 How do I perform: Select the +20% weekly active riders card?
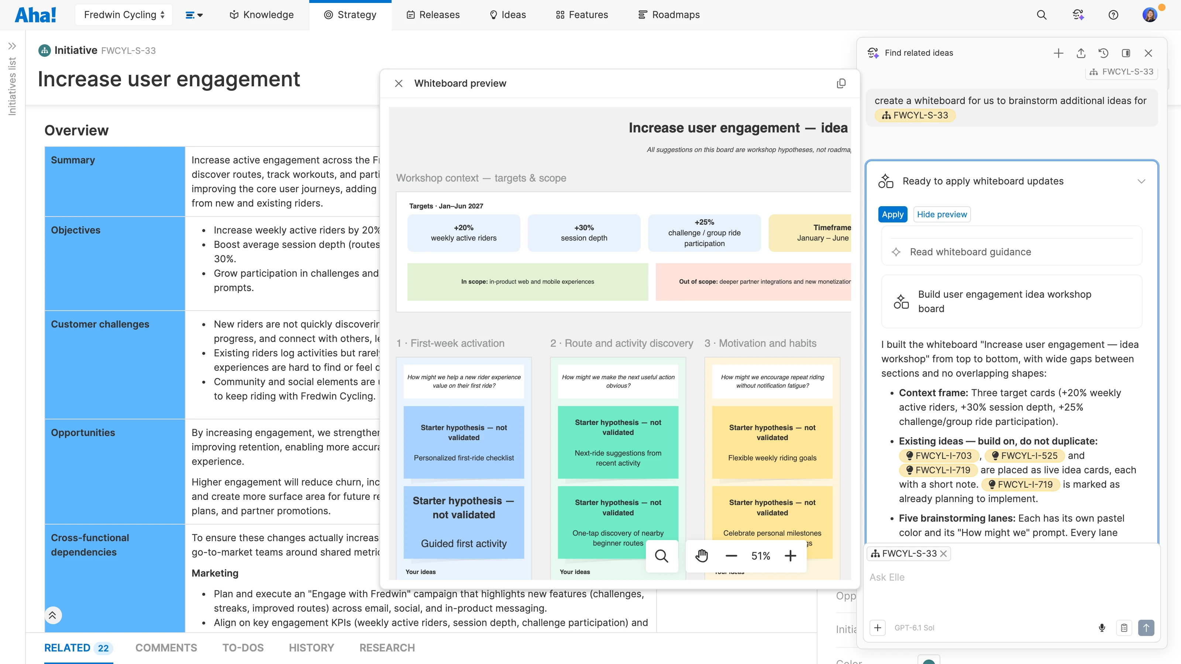pyautogui.click(x=464, y=233)
